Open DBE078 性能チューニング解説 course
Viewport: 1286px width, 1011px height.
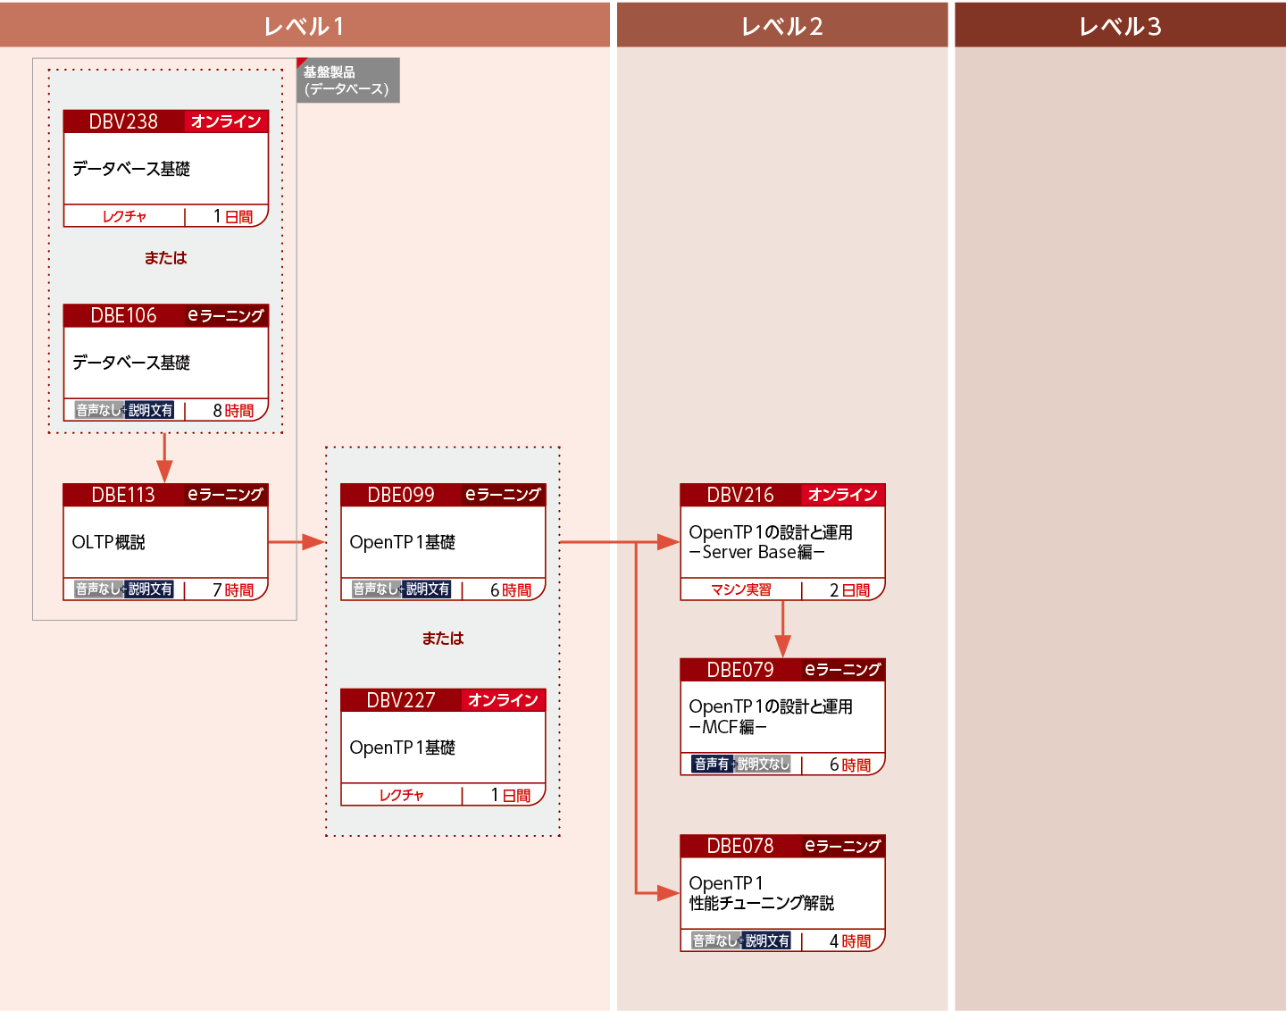pos(782,893)
